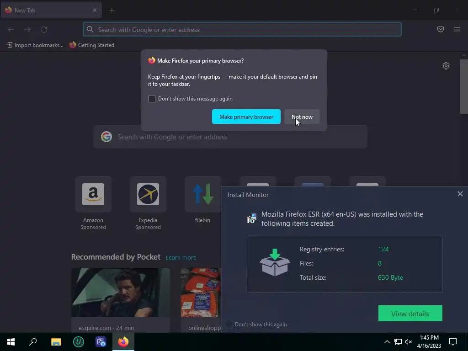This screenshot has width=468, height=351.
Task: Open the Windows Start menu
Action: (x=11, y=342)
